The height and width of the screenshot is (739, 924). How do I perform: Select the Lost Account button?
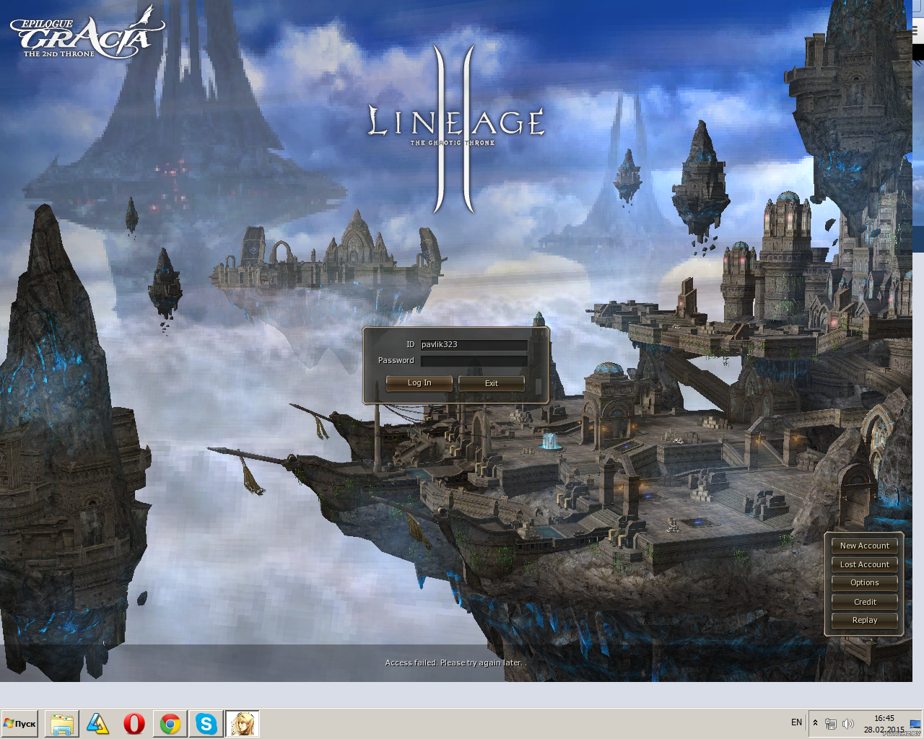click(865, 564)
